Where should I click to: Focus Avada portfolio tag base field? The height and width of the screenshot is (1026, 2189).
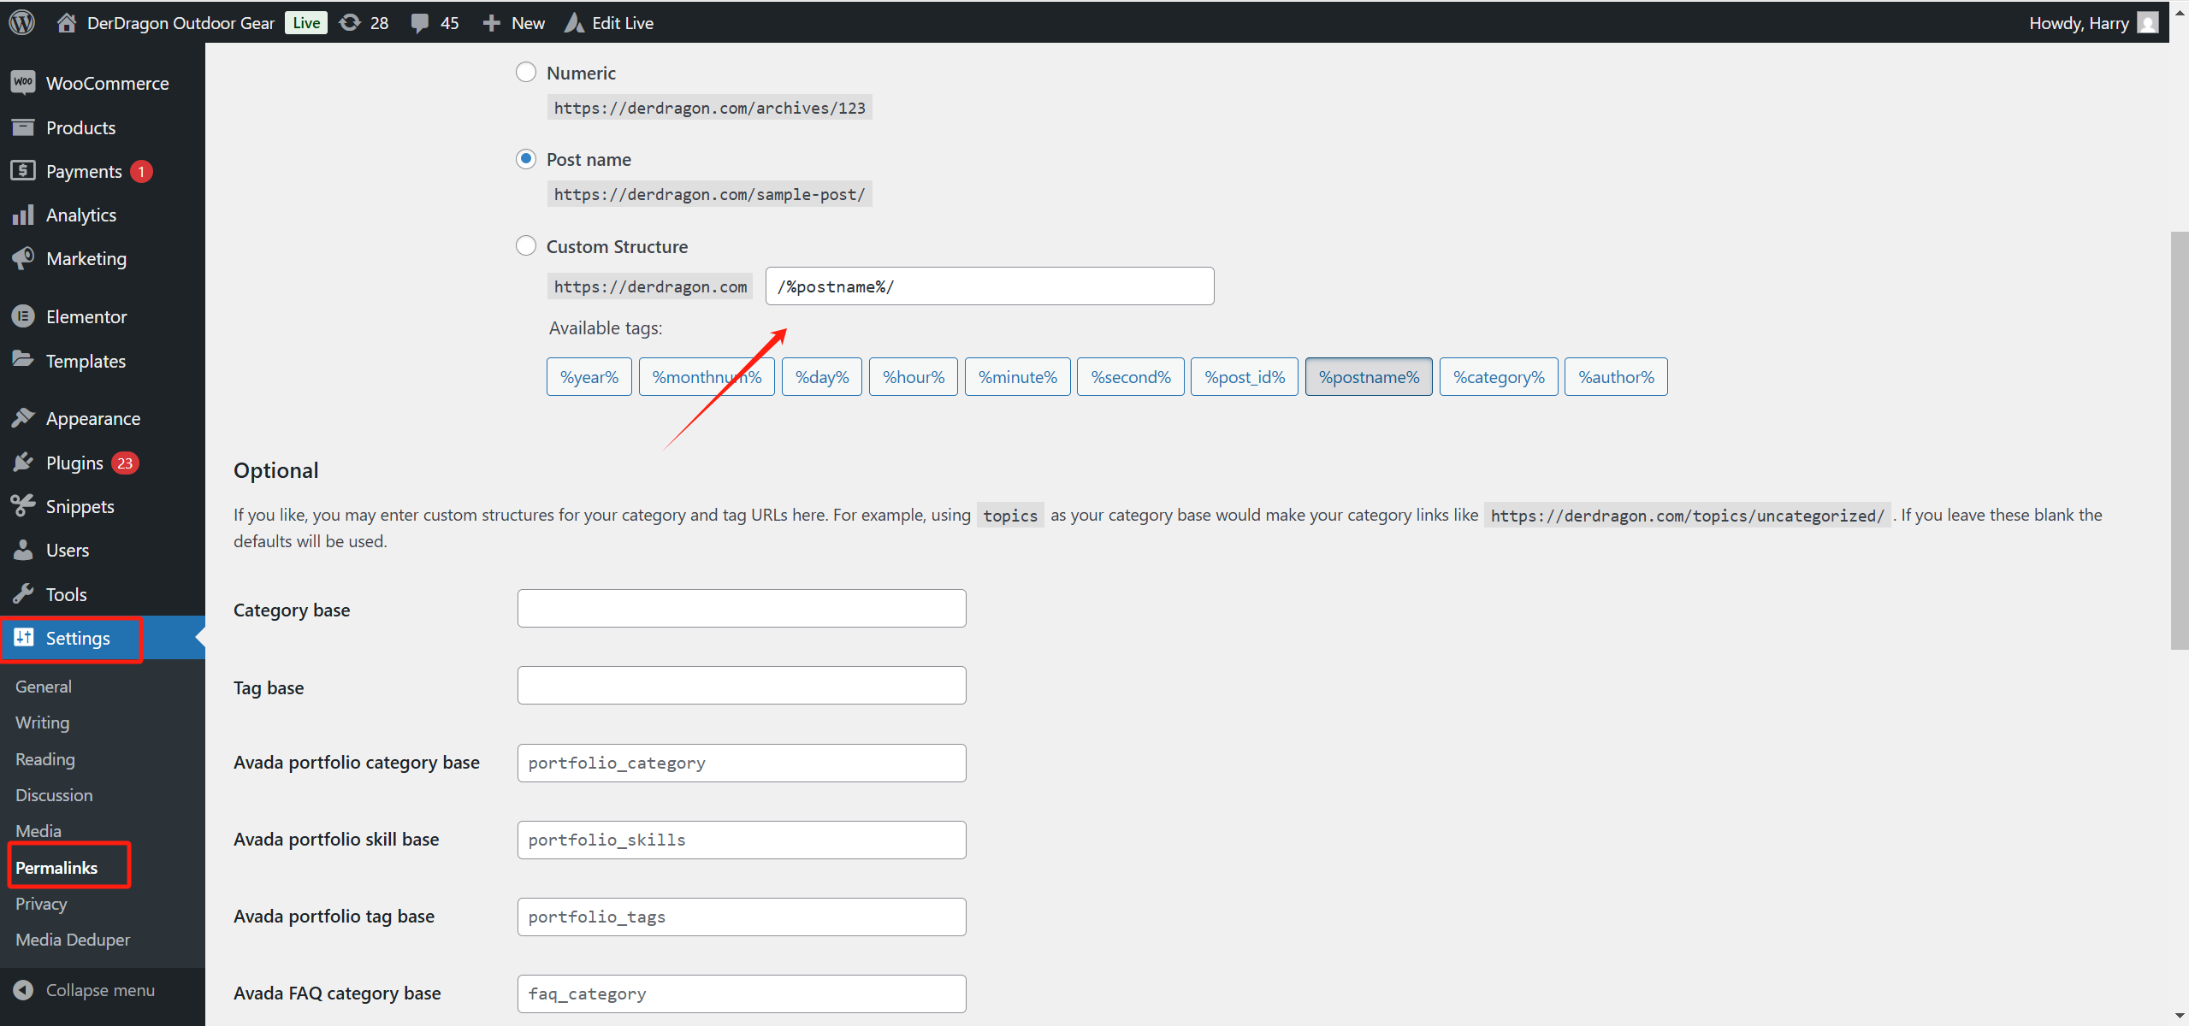[742, 917]
